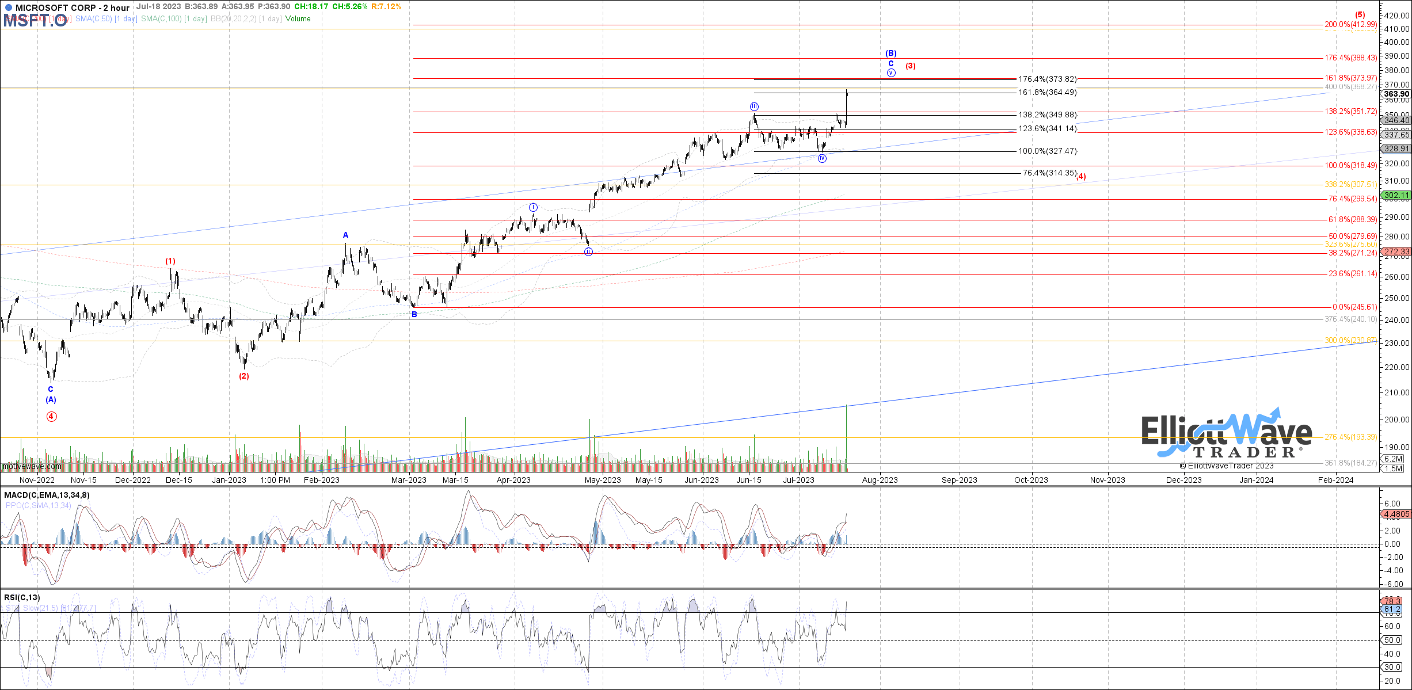Click circled blue wave iv label
Screen dimensions: 1412x690
tap(822, 158)
